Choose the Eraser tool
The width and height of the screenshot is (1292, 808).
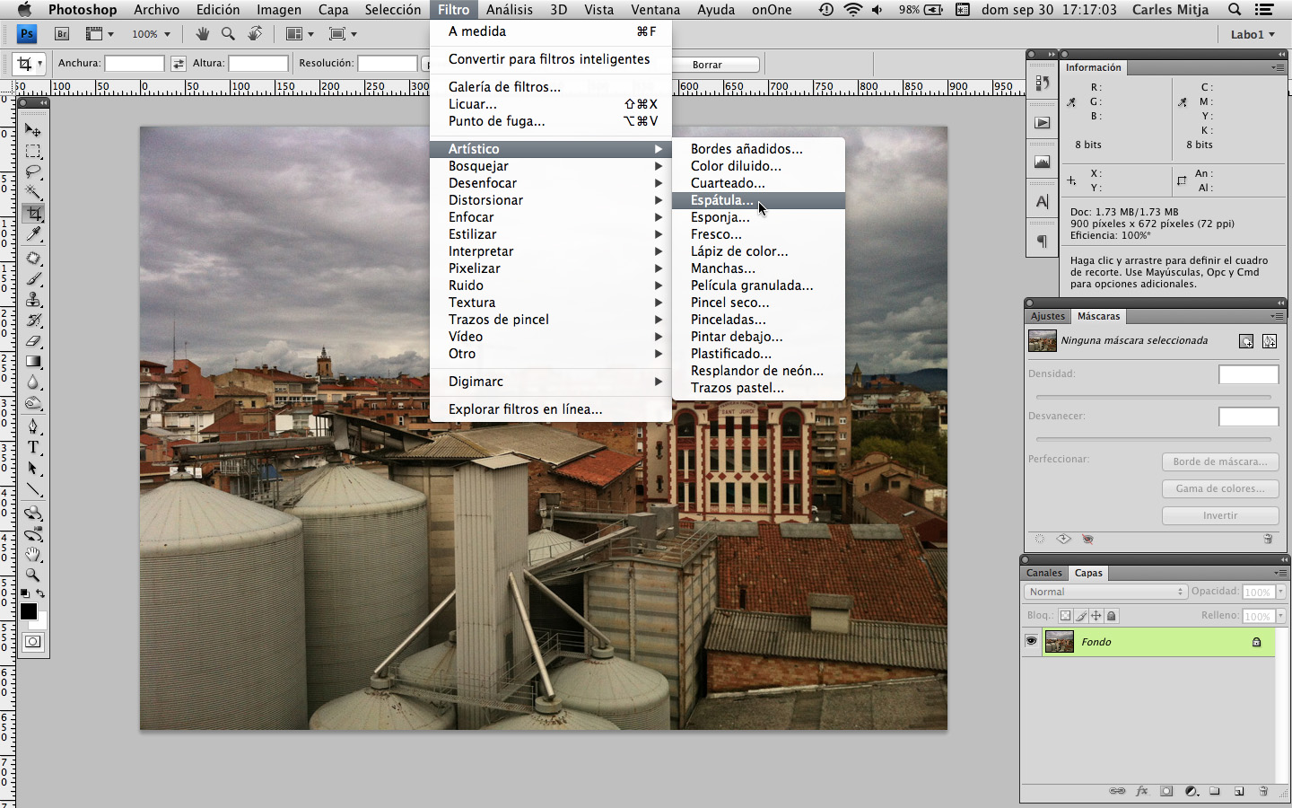point(33,341)
